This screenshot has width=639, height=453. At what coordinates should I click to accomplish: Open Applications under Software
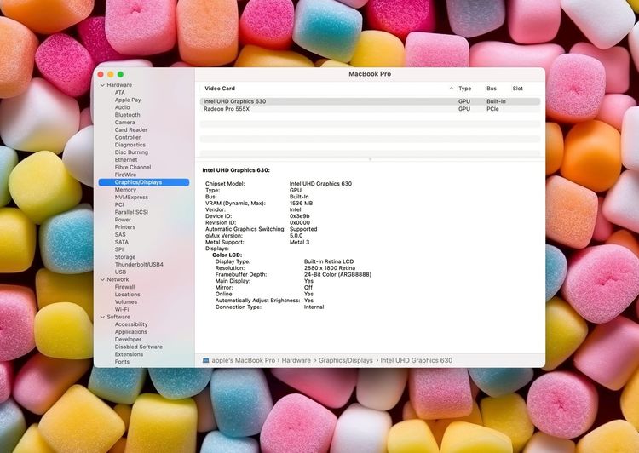click(131, 332)
